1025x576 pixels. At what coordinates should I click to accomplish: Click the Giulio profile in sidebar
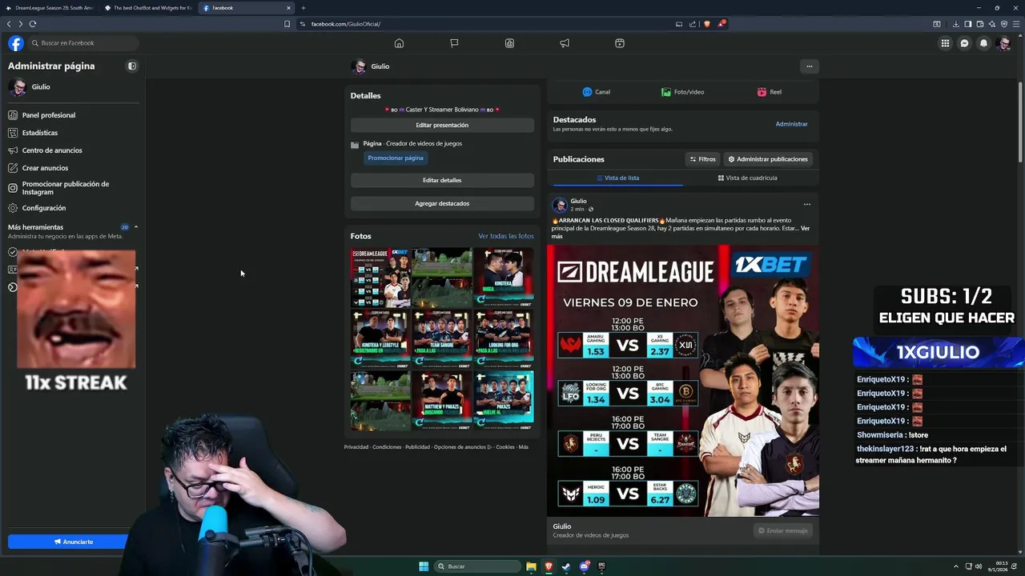tap(72, 86)
